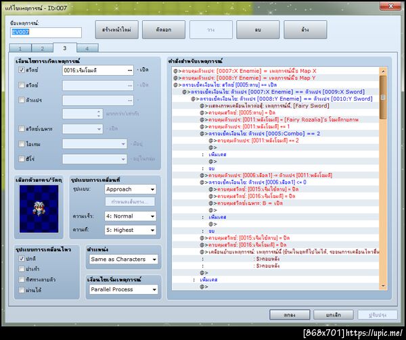Open the disabled self switch dropdown
406x340 pixels.
[x=83, y=128]
